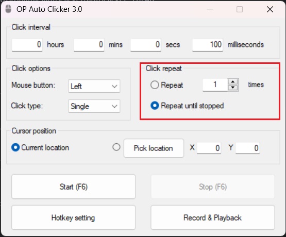Minimize the OP Auto Clicker window
Image resolution: width=286 pixels, height=237 pixels.
tap(210, 9)
